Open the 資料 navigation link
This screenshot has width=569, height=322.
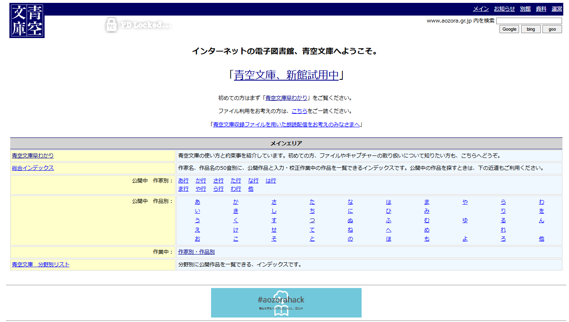tap(541, 9)
